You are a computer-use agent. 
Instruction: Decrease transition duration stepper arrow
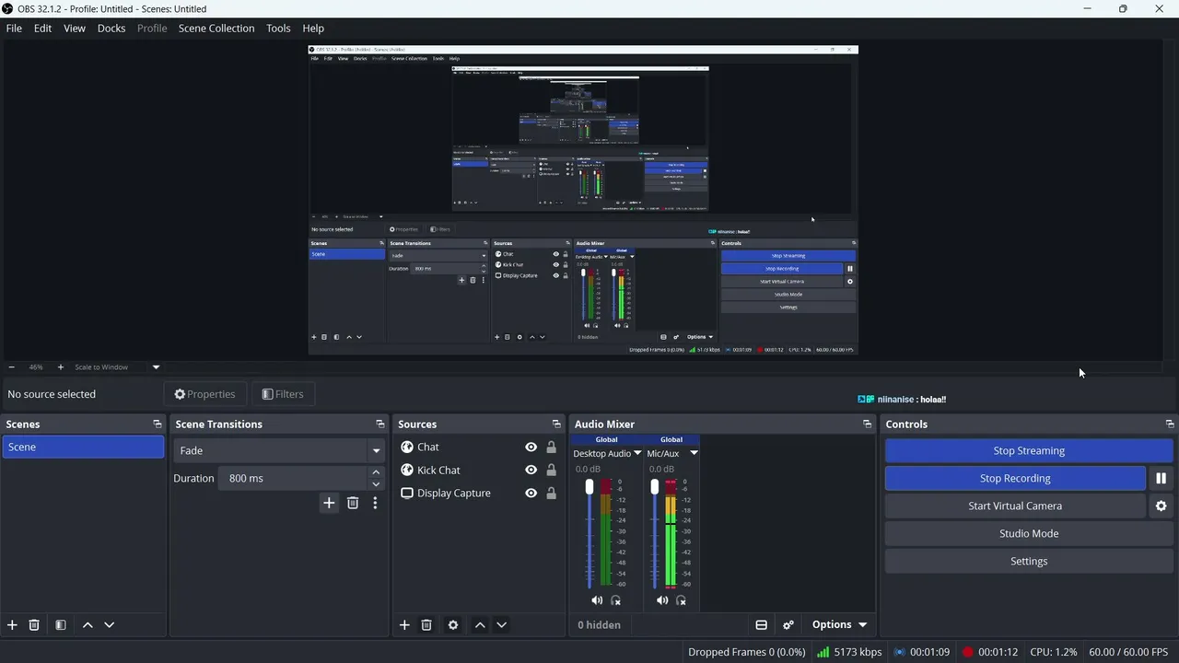click(x=376, y=484)
